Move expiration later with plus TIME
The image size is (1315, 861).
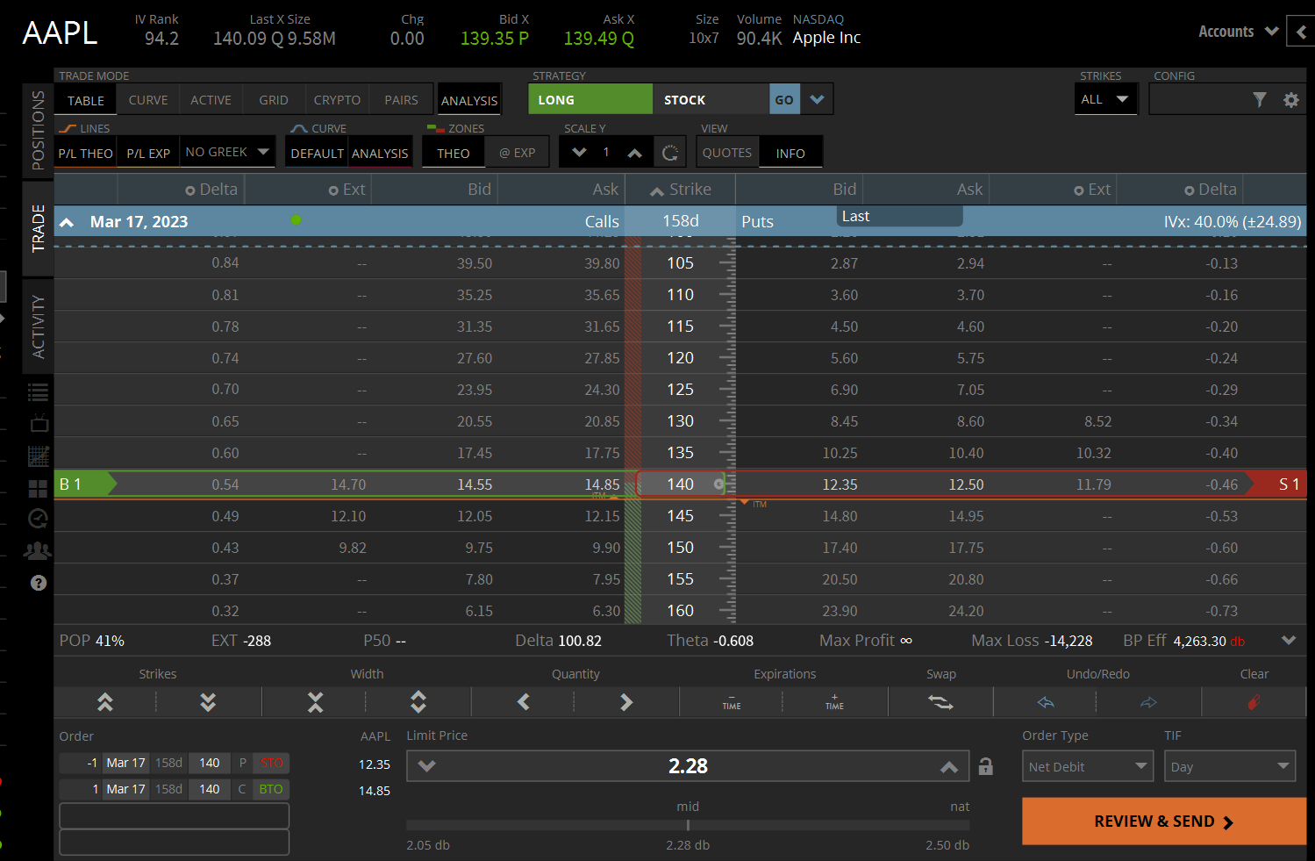pos(834,702)
